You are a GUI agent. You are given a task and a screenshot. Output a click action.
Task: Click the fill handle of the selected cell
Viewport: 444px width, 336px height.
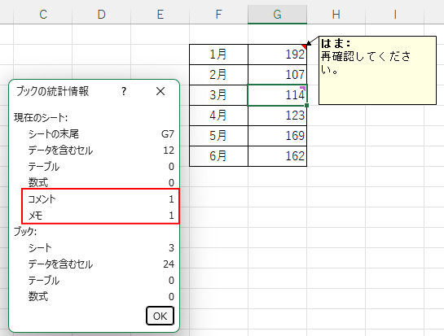coord(306,105)
